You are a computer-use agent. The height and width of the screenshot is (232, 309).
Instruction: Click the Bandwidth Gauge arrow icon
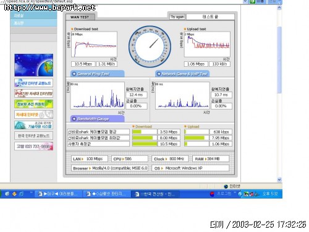tap(74, 119)
